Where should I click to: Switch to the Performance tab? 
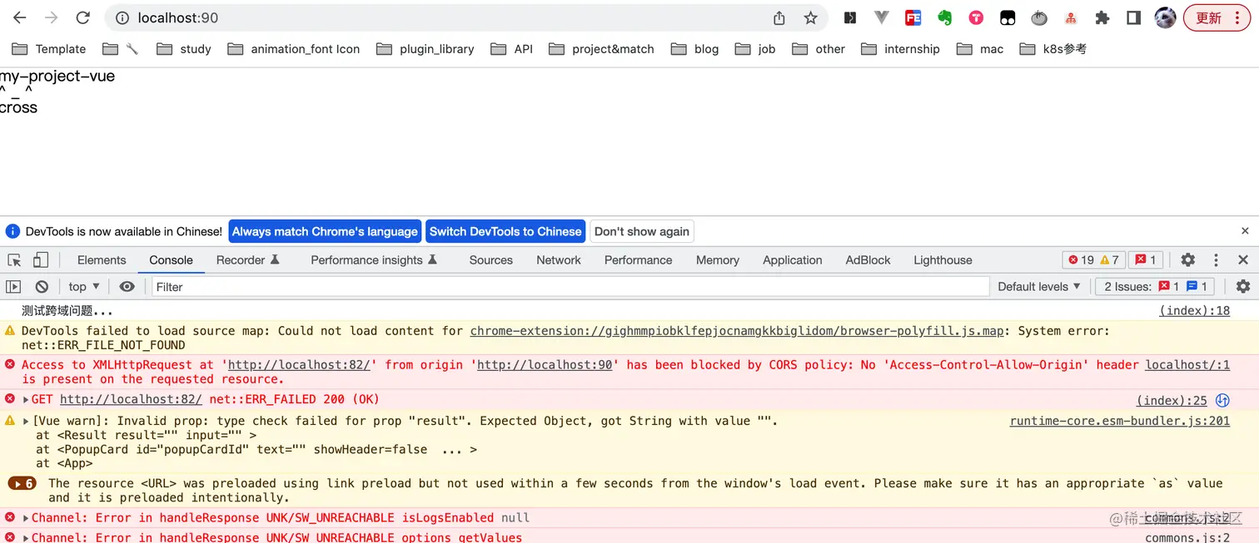pos(639,260)
